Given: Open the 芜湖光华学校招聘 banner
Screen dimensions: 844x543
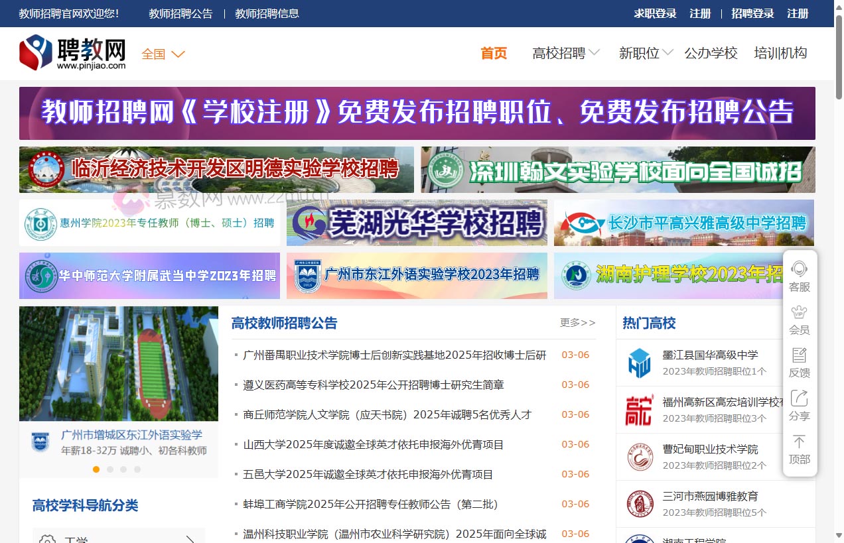Looking at the screenshot, I should coord(417,223).
